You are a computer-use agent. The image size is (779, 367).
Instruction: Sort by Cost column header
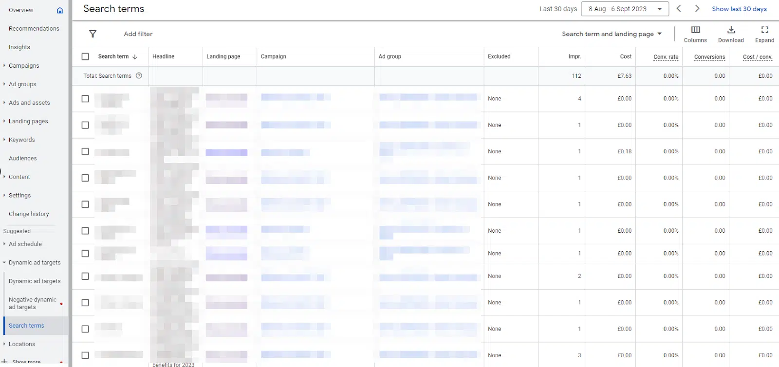(626, 56)
